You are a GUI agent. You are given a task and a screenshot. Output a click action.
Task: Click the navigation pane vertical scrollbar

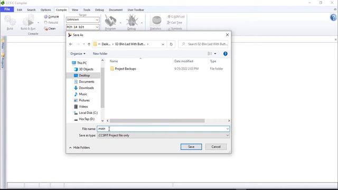click(102, 87)
